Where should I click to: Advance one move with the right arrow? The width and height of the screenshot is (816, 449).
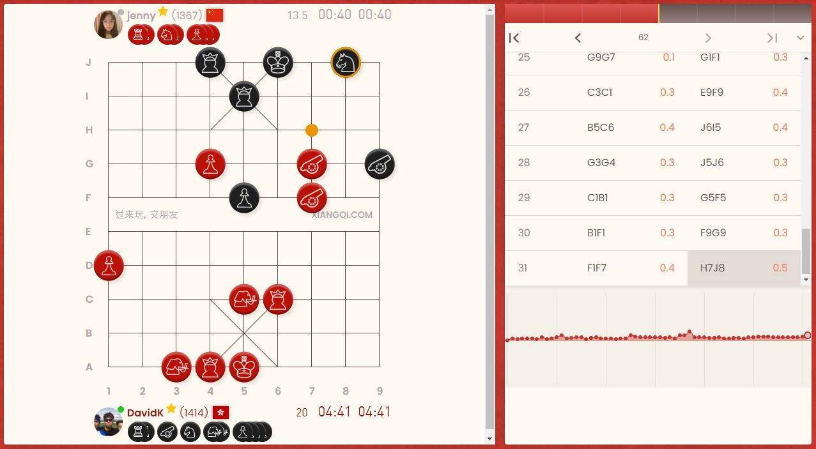tap(708, 38)
